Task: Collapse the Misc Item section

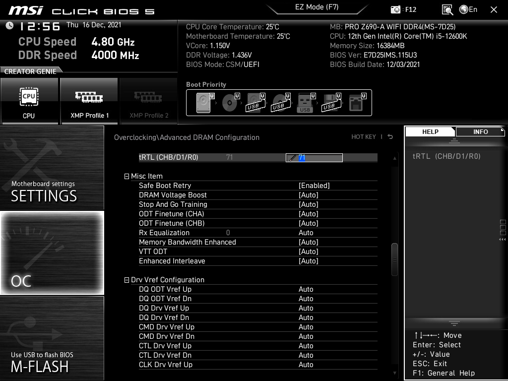Action: tap(127, 176)
